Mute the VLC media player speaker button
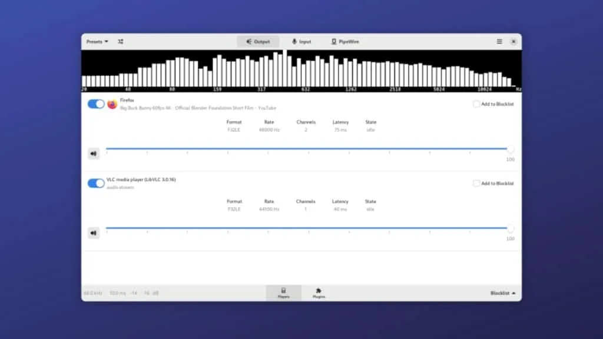The width and height of the screenshot is (603, 339). (x=93, y=233)
